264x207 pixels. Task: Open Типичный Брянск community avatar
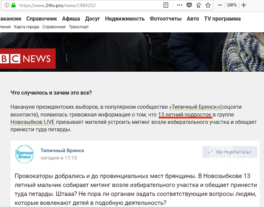[x=25, y=154]
